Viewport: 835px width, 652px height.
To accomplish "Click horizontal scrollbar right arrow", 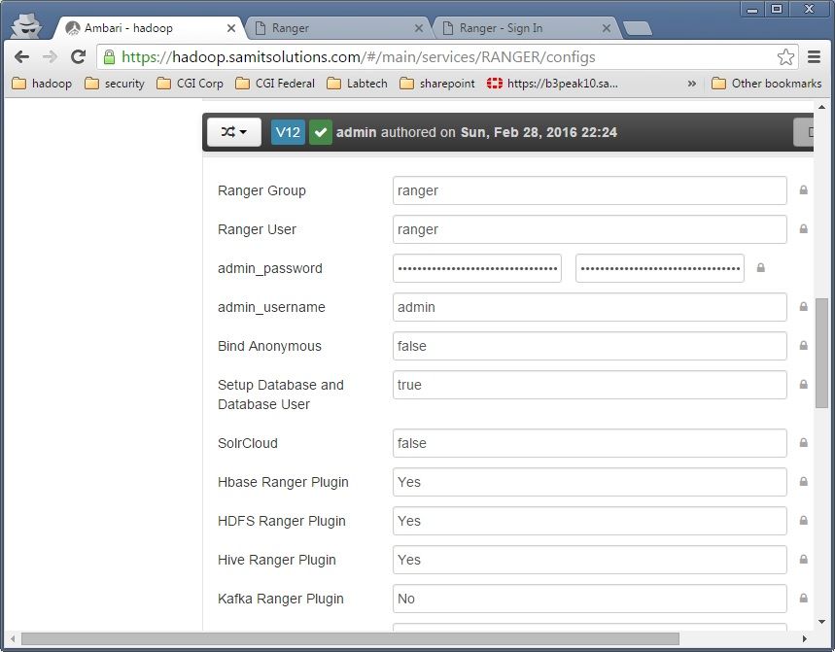I will (x=805, y=638).
